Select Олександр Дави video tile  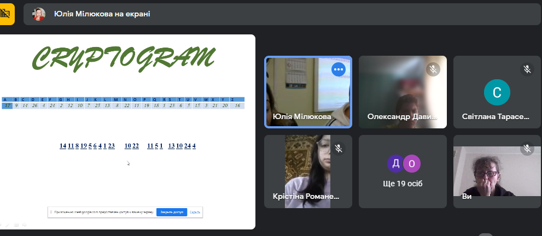pos(403,93)
